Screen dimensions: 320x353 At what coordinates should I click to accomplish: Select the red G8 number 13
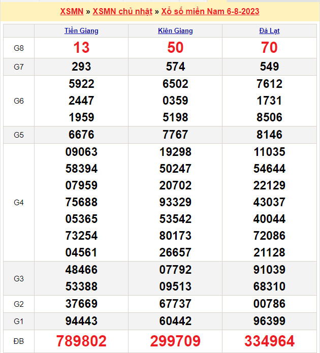click(81, 48)
